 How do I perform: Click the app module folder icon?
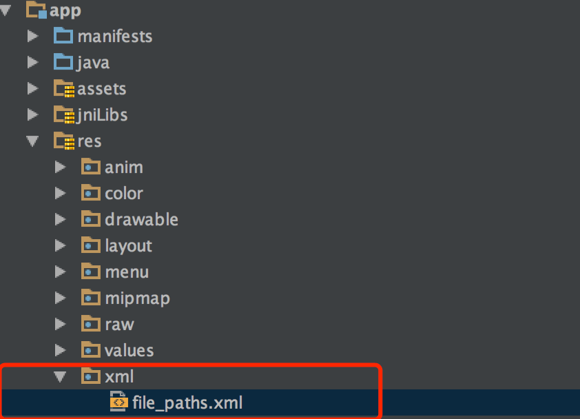click(37, 10)
